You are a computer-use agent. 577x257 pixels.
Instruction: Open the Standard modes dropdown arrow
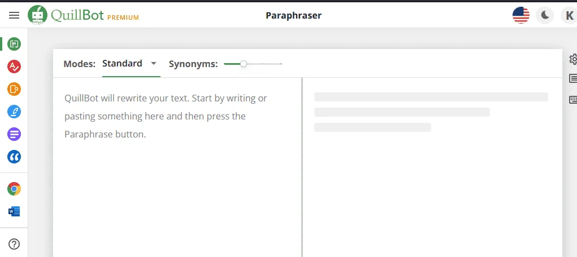(154, 64)
